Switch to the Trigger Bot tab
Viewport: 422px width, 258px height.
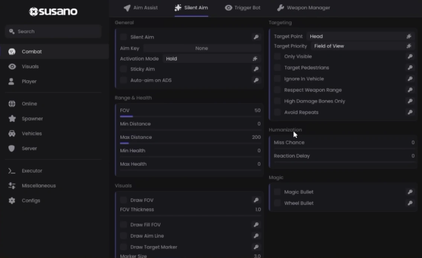pyautogui.click(x=242, y=8)
